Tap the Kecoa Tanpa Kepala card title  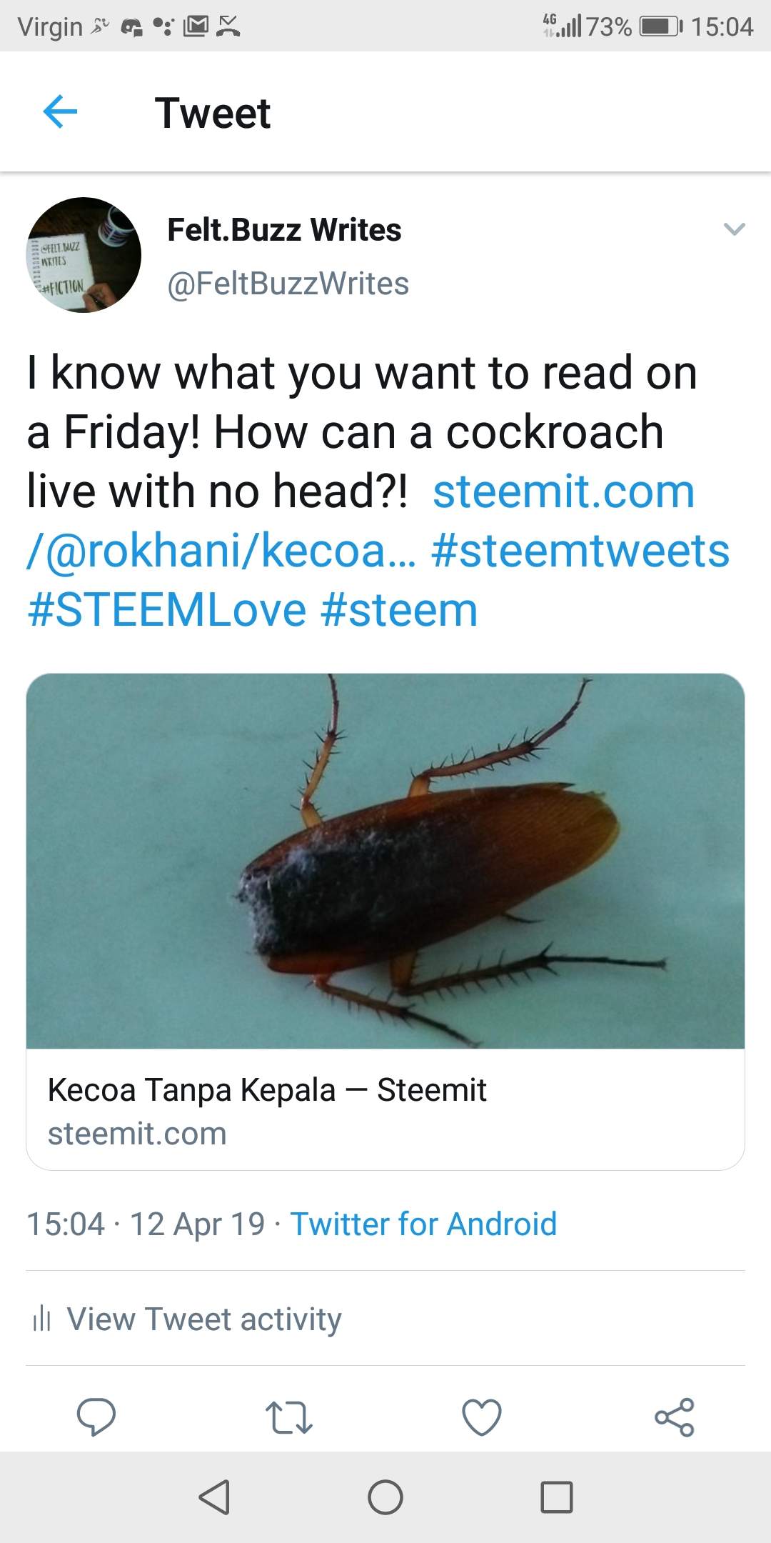pyautogui.click(x=267, y=1090)
